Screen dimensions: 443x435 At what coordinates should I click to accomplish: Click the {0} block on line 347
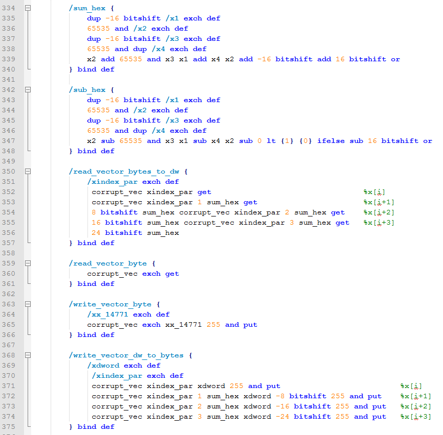305,141
